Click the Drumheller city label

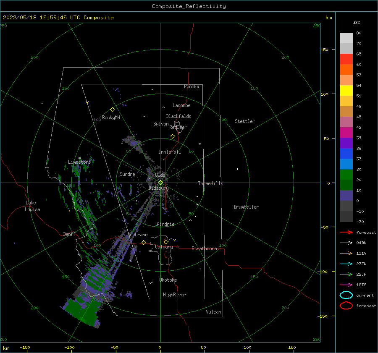246,207
